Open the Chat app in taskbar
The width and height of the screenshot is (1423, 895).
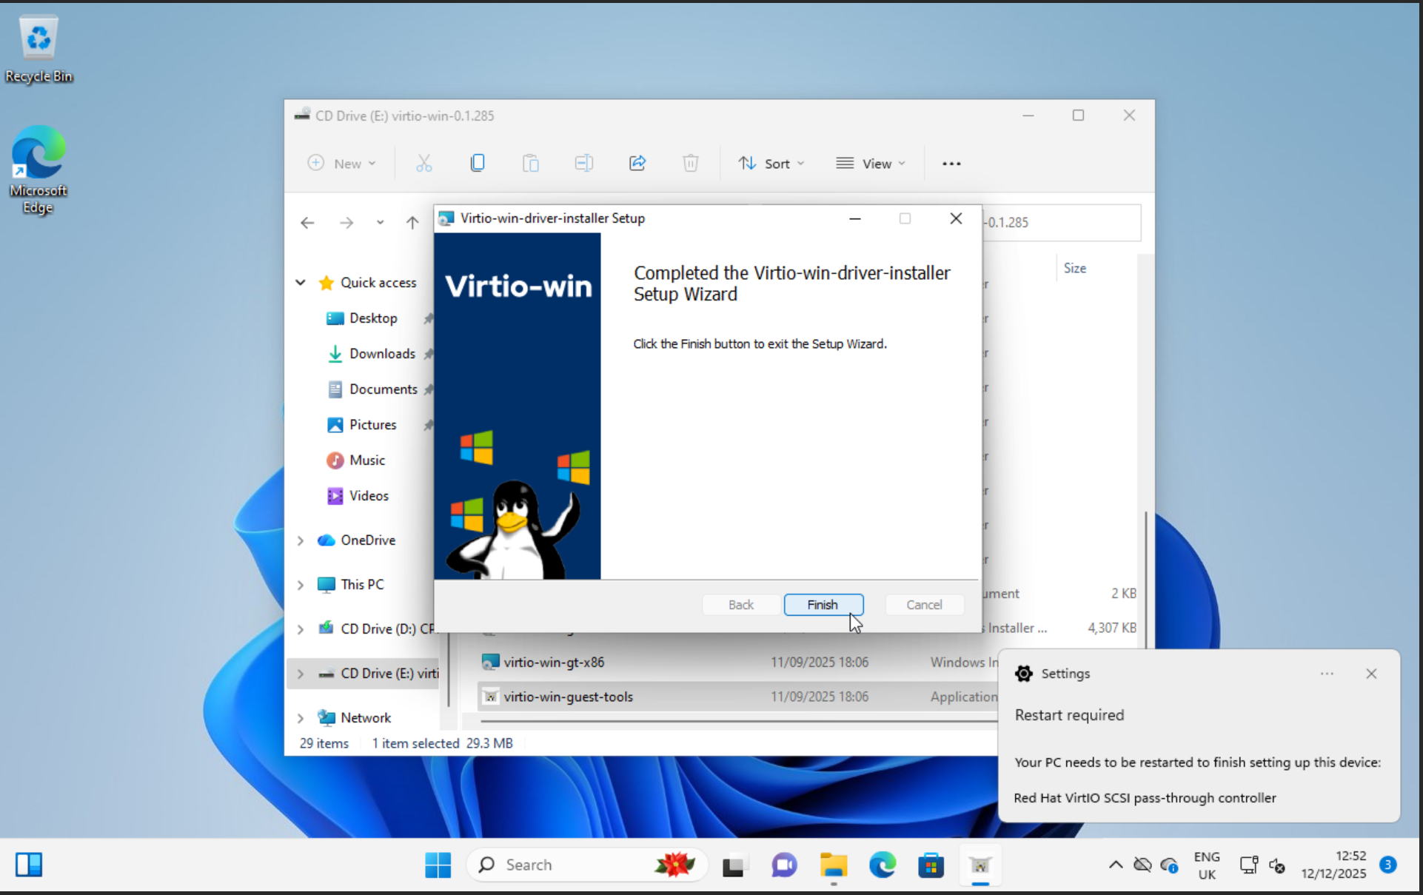[x=783, y=865]
